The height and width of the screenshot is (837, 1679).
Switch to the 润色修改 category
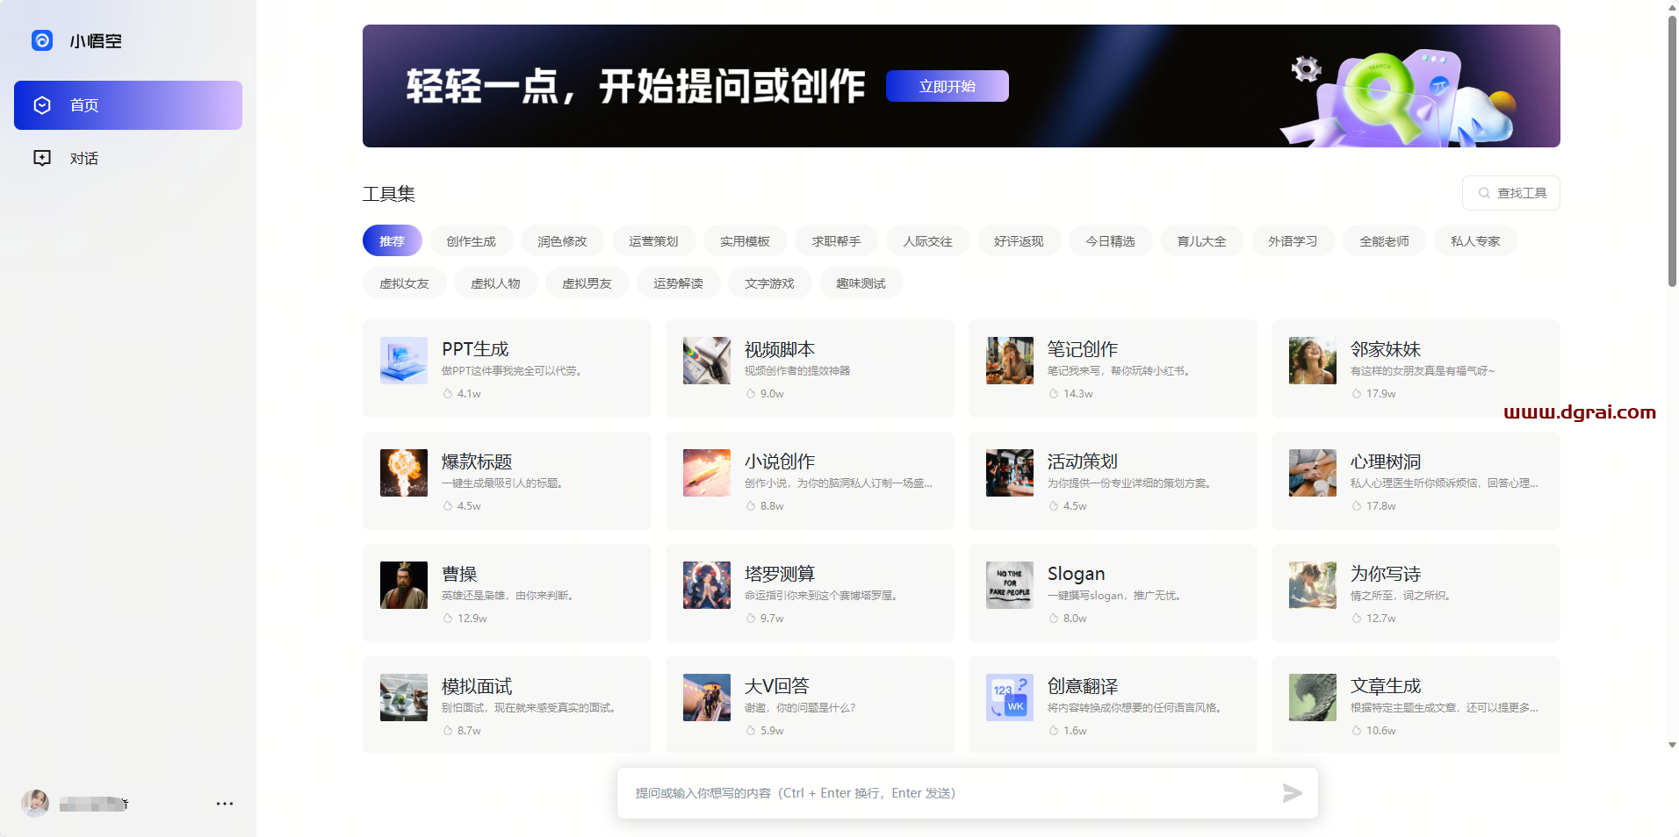click(x=562, y=241)
